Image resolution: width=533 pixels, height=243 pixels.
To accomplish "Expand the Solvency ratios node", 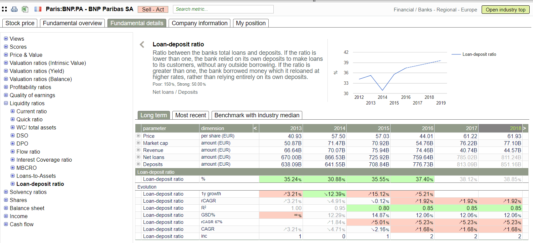I will pos(6,192).
